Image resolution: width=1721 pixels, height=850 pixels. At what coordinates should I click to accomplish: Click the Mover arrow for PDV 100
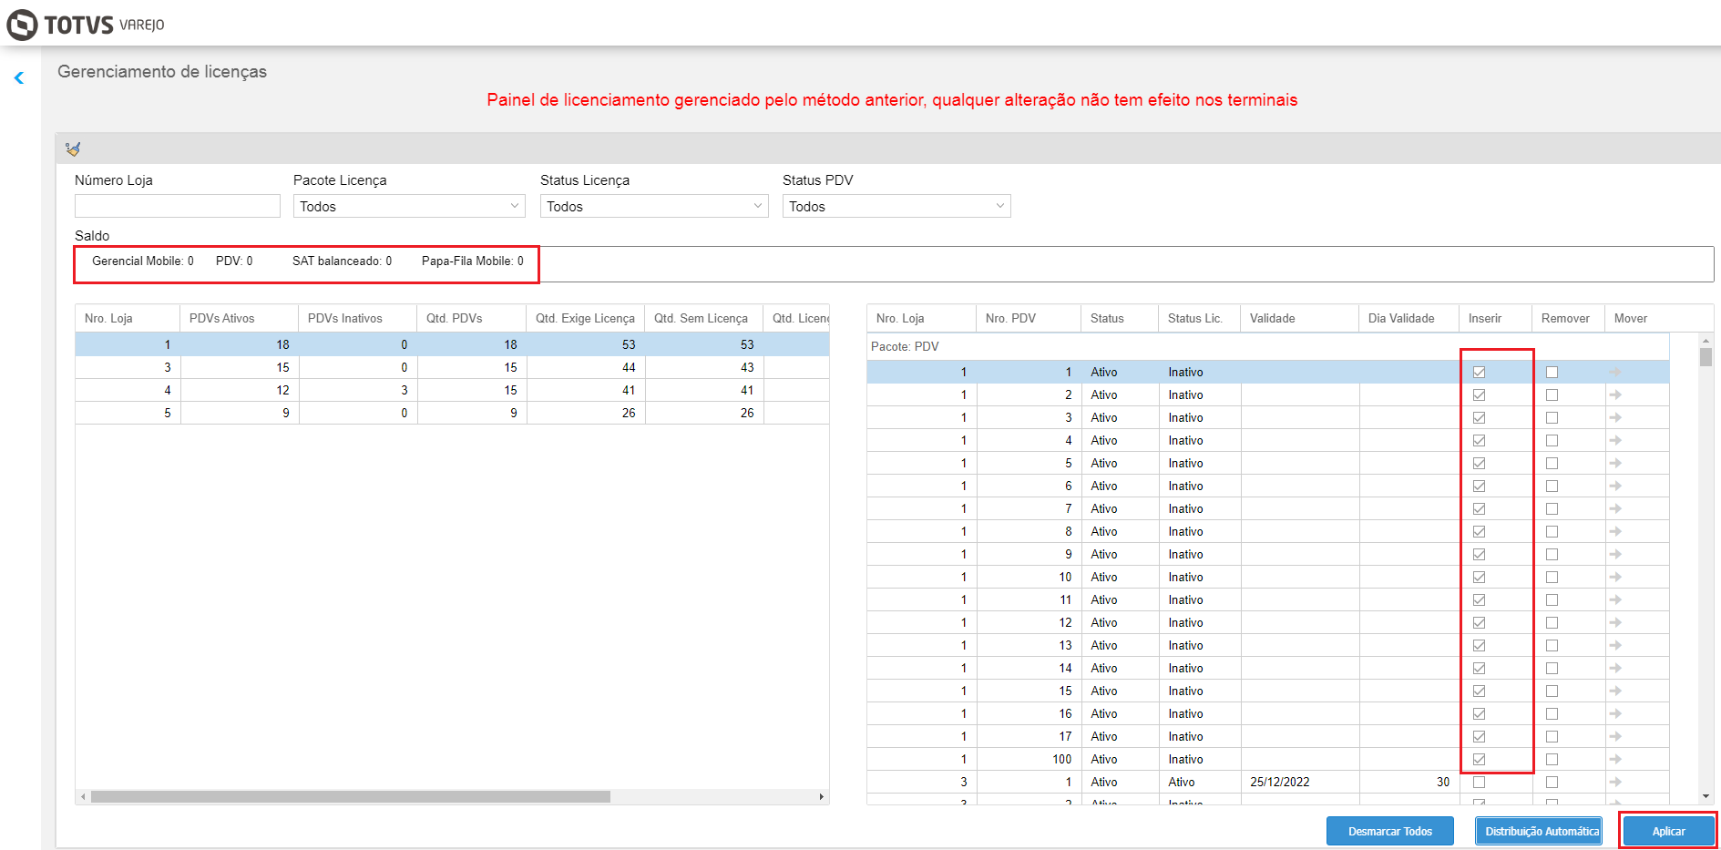pyautogui.click(x=1615, y=759)
